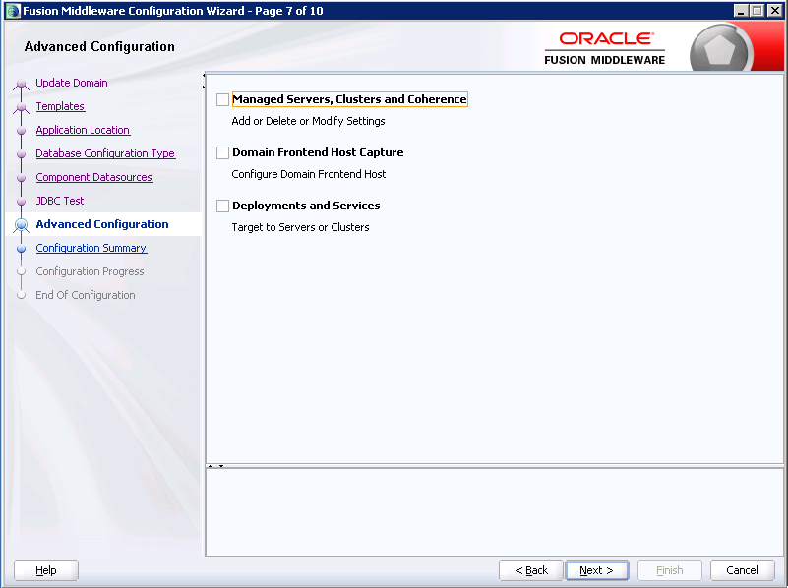Click the step marker beside Database Configuration Type
This screenshot has width=788, height=588.
(x=21, y=154)
